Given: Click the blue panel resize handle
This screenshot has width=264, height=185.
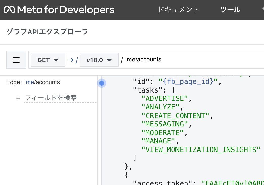Looking at the screenshot, I should 101,83.
